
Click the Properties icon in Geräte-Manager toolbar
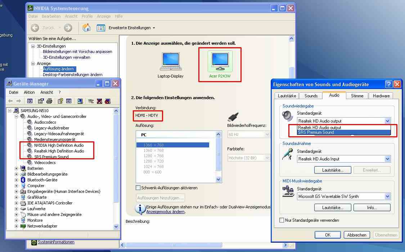click(x=41, y=101)
